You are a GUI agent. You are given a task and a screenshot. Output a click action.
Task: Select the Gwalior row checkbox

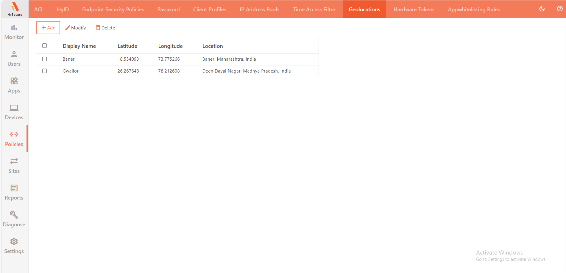[45, 71]
